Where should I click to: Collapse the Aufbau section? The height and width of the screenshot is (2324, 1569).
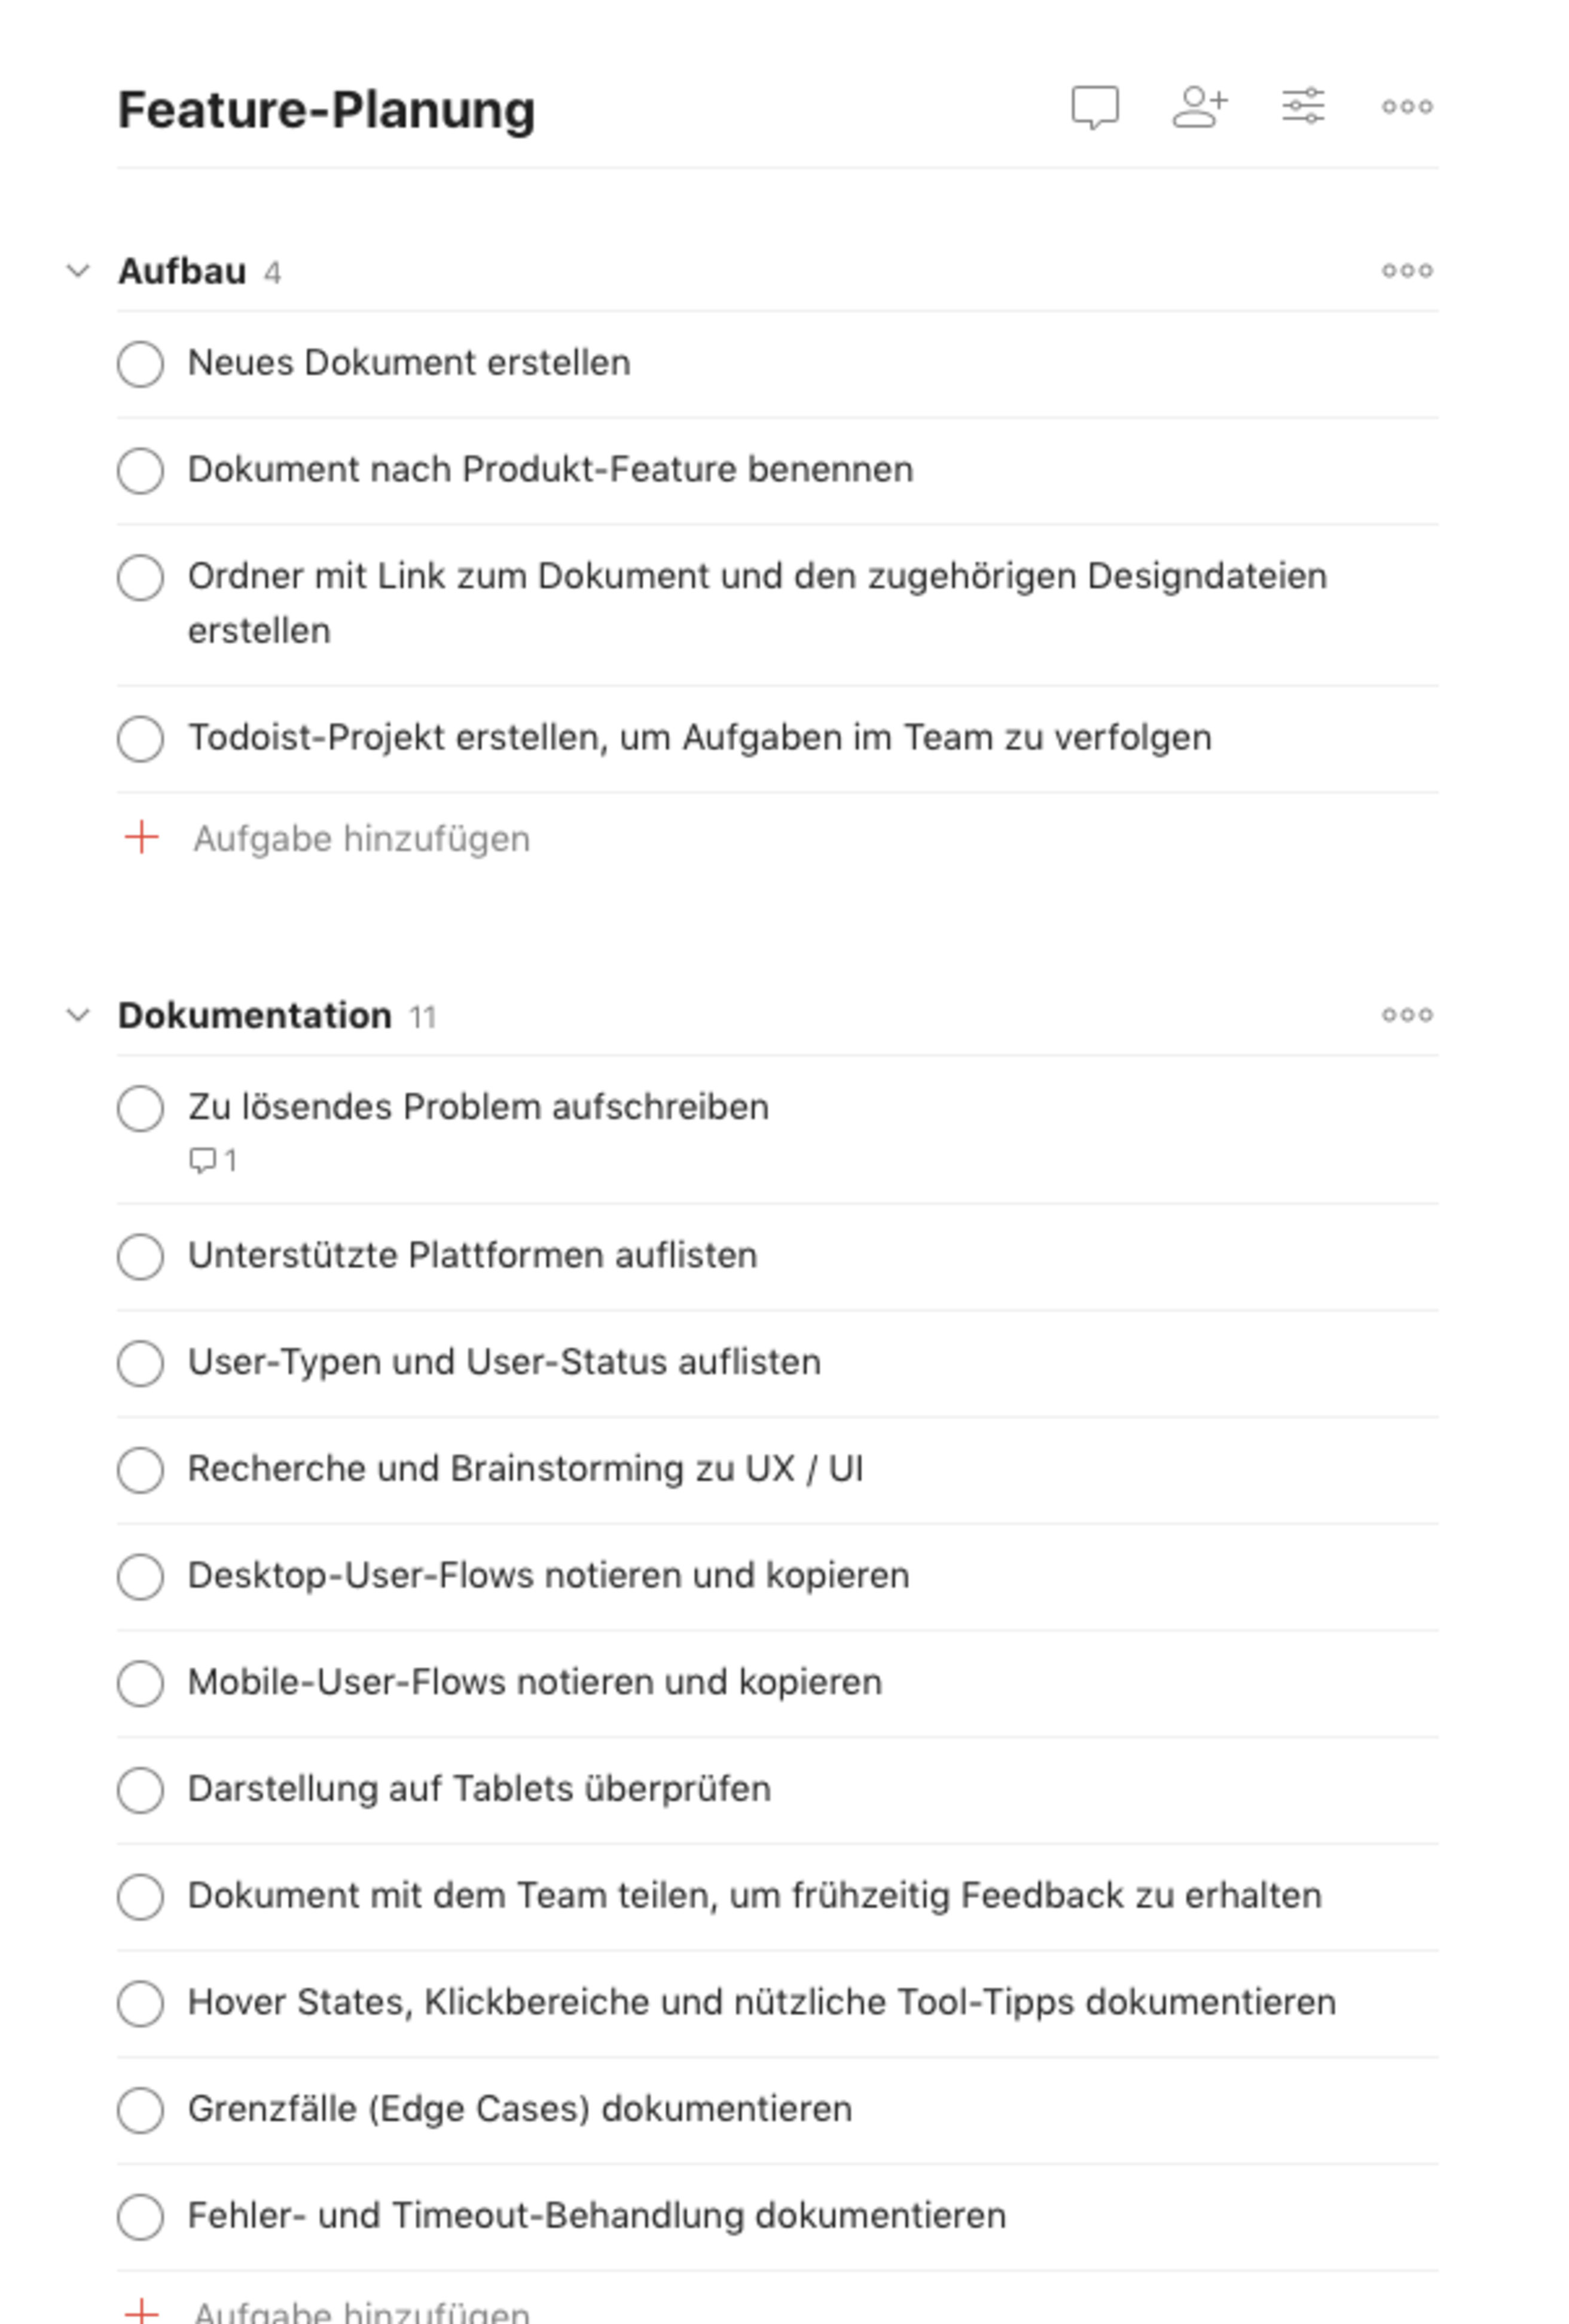point(79,270)
